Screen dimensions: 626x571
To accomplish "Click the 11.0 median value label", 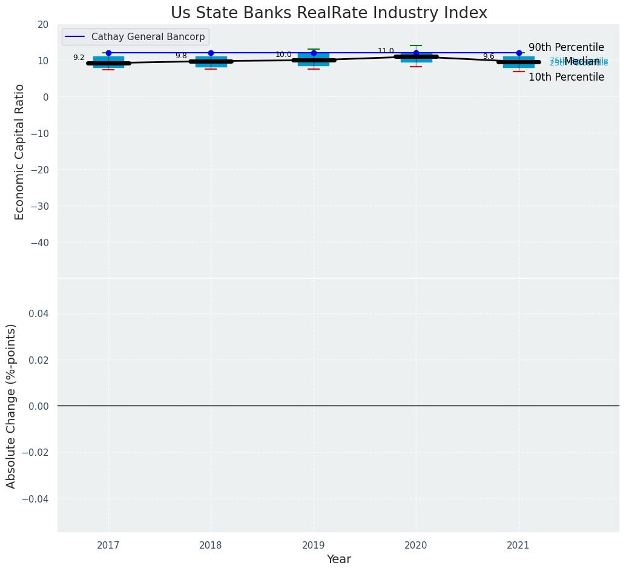I will 386,52.
